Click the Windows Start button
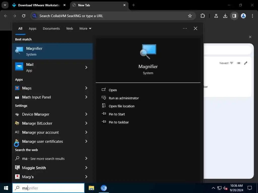Screen dimensions: 258x193 6,188
